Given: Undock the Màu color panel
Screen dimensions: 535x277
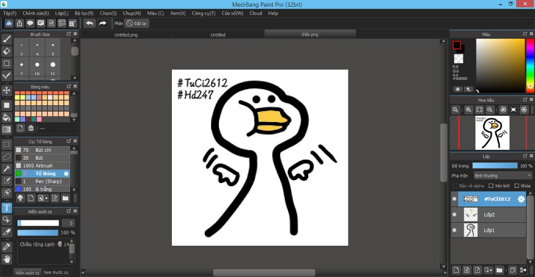Looking at the screenshot, I should coord(525,34).
